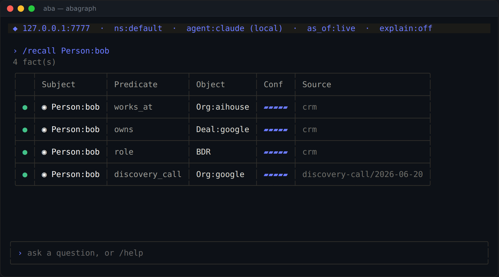Click the '/recall Person:bob' command line
The height and width of the screenshot is (277, 499).
(66, 51)
